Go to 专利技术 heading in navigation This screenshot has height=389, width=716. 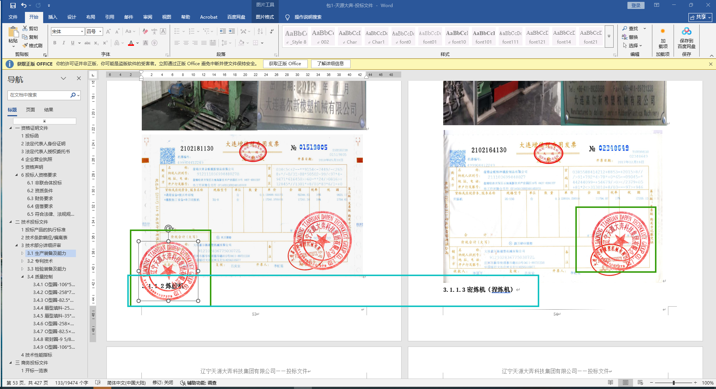click(40, 261)
